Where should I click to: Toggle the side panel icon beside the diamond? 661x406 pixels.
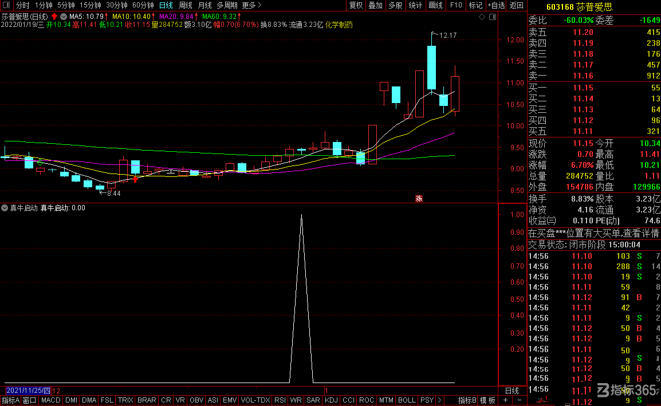(493, 17)
